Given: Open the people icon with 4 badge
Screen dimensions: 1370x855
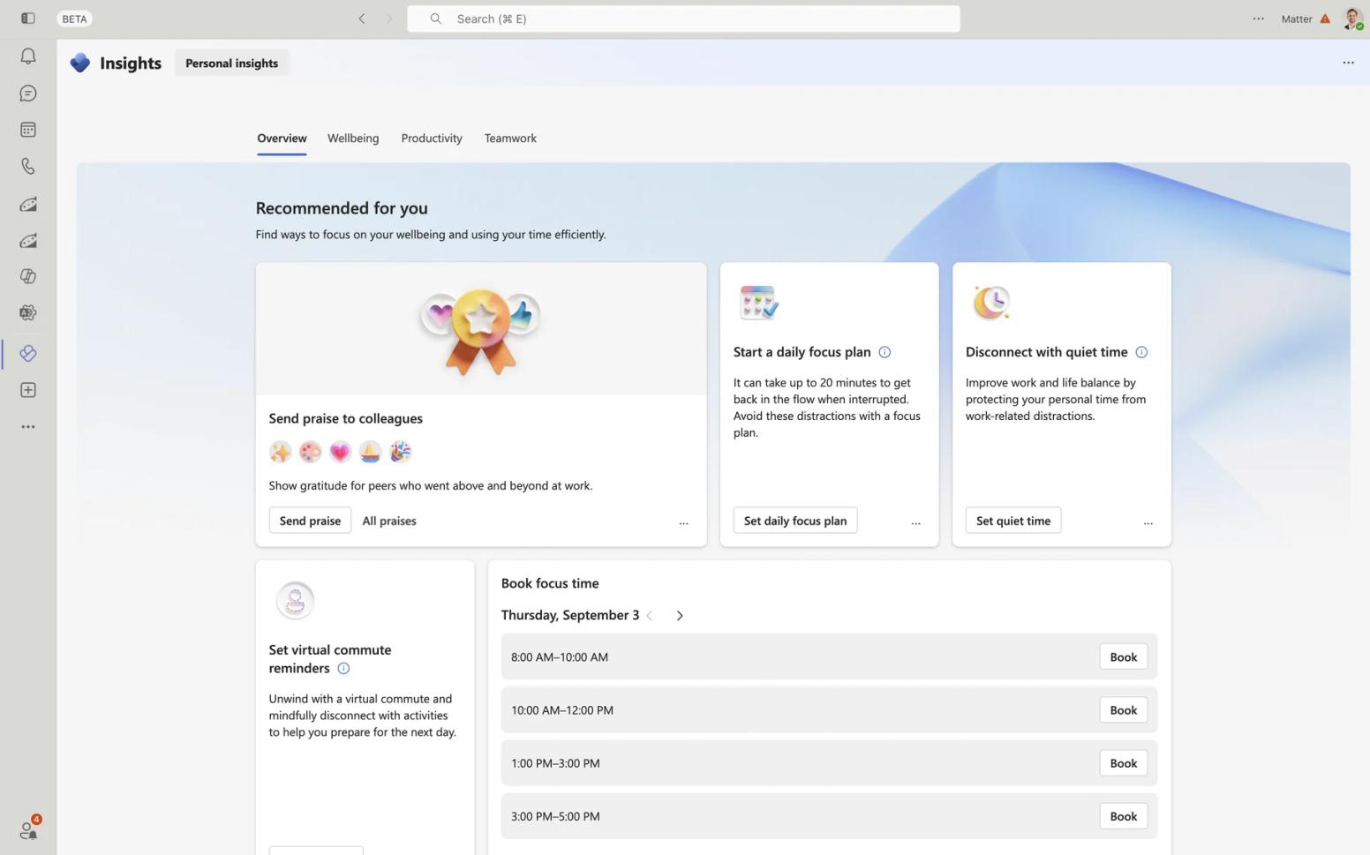Looking at the screenshot, I should (29, 829).
